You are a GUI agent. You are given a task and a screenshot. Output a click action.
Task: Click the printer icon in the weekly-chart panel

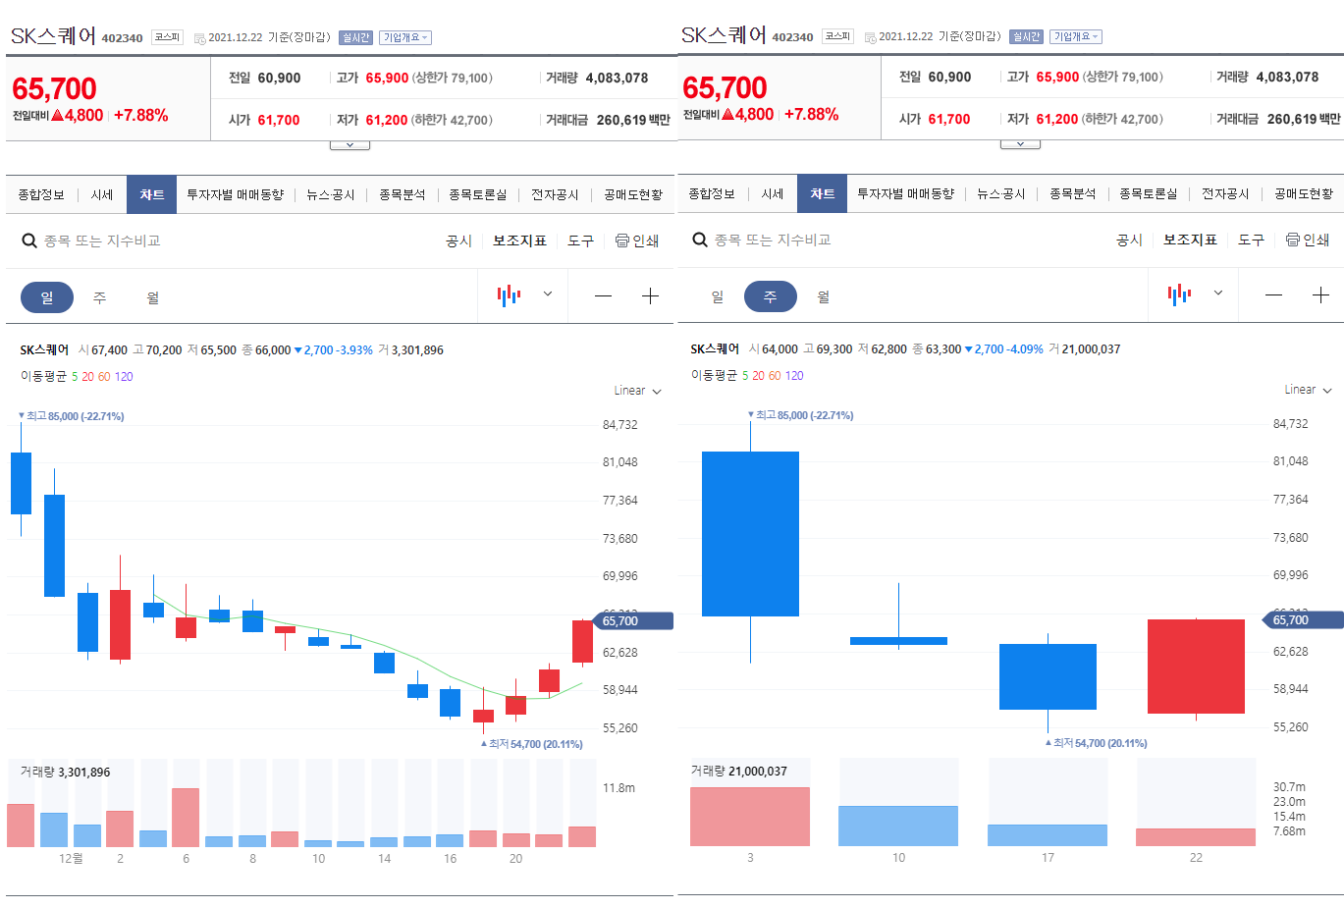pos(1293,240)
